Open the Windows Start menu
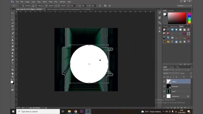The image size is (203, 114). coord(13,111)
